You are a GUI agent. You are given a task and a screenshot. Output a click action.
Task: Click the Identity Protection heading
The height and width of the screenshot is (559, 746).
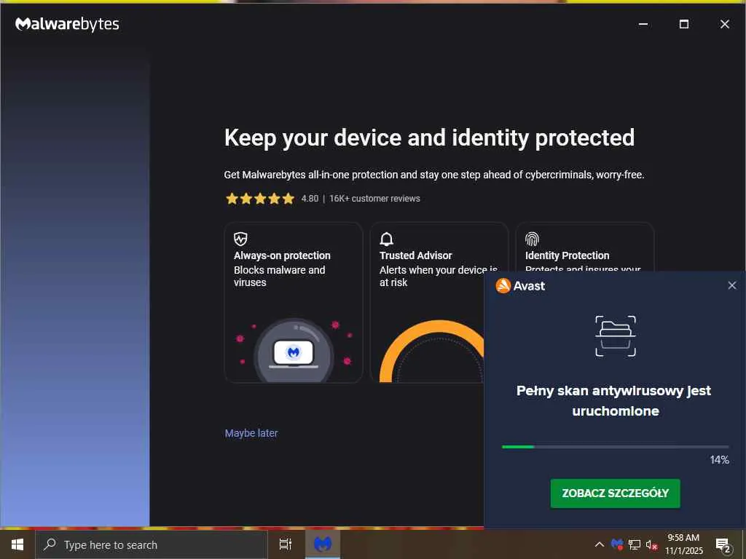[567, 255]
